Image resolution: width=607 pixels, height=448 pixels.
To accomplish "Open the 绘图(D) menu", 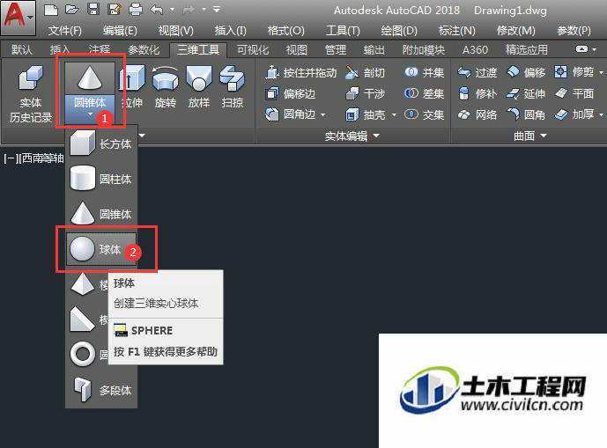I will point(399,31).
